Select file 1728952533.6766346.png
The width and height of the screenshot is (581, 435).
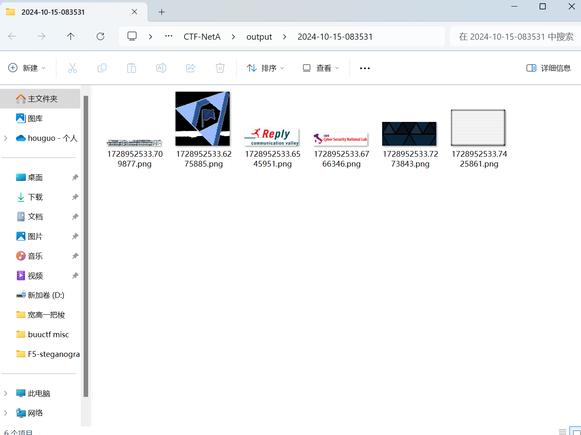point(341,150)
